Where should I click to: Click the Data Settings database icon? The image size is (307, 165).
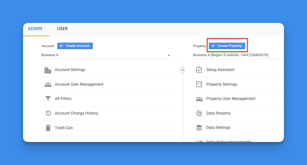coord(199,127)
